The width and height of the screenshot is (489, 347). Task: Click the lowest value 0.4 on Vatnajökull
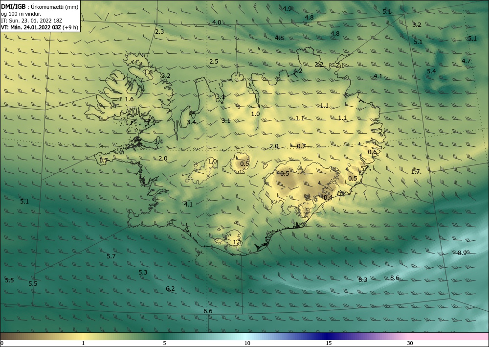(x=328, y=198)
